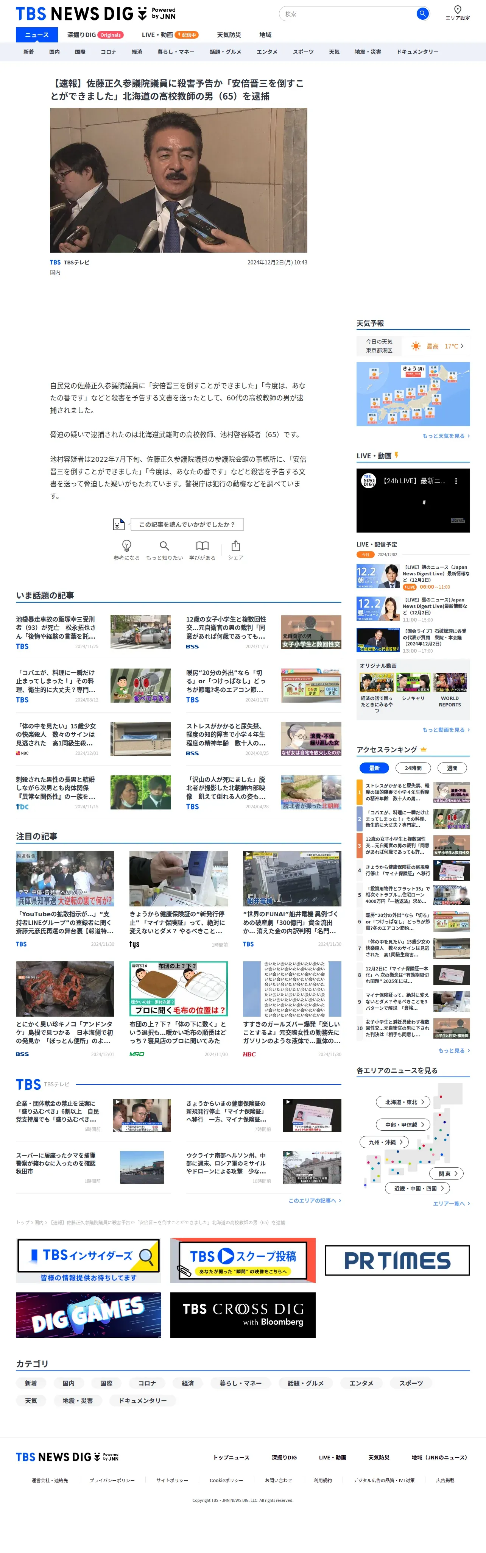Expand 北海道・東北 area news
This screenshot has width=486, height=1553.
coord(403,1102)
